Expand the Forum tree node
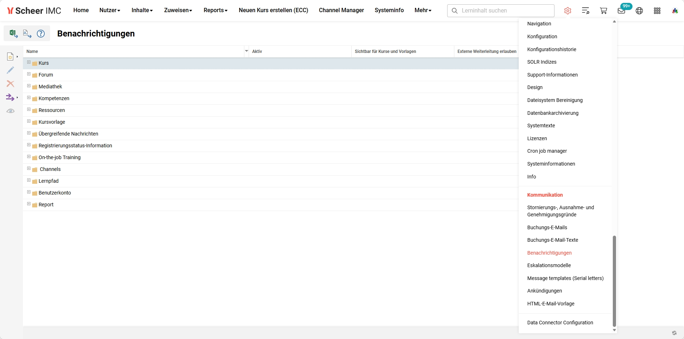684x339 pixels. 29,74
